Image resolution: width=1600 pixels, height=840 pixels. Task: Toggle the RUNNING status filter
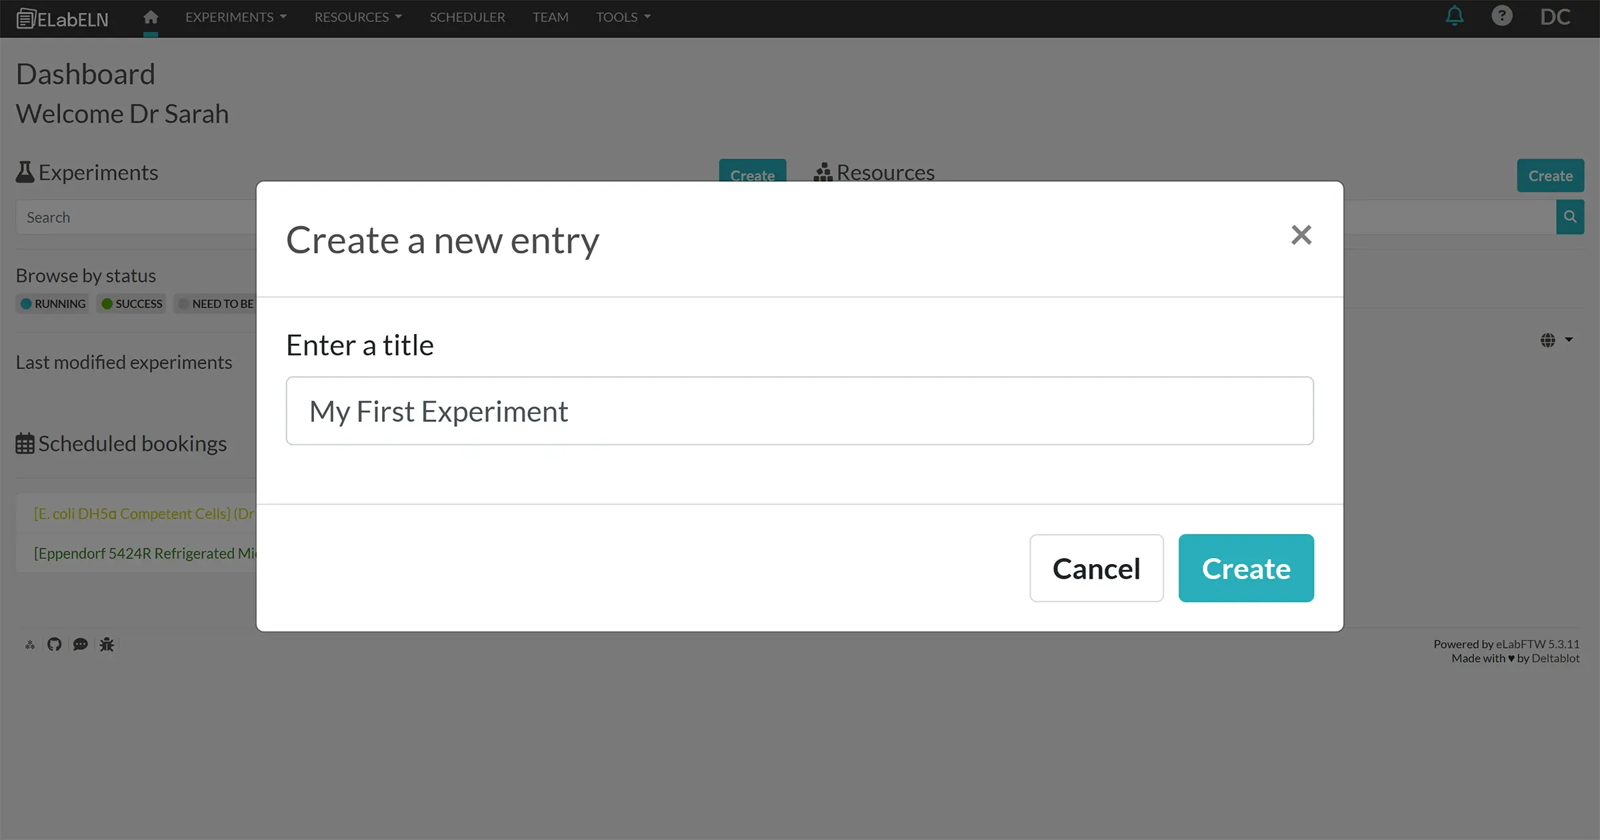[52, 303]
